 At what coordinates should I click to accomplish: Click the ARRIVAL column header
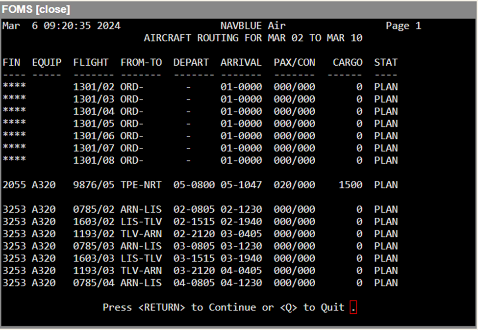(x=241, y=62)
